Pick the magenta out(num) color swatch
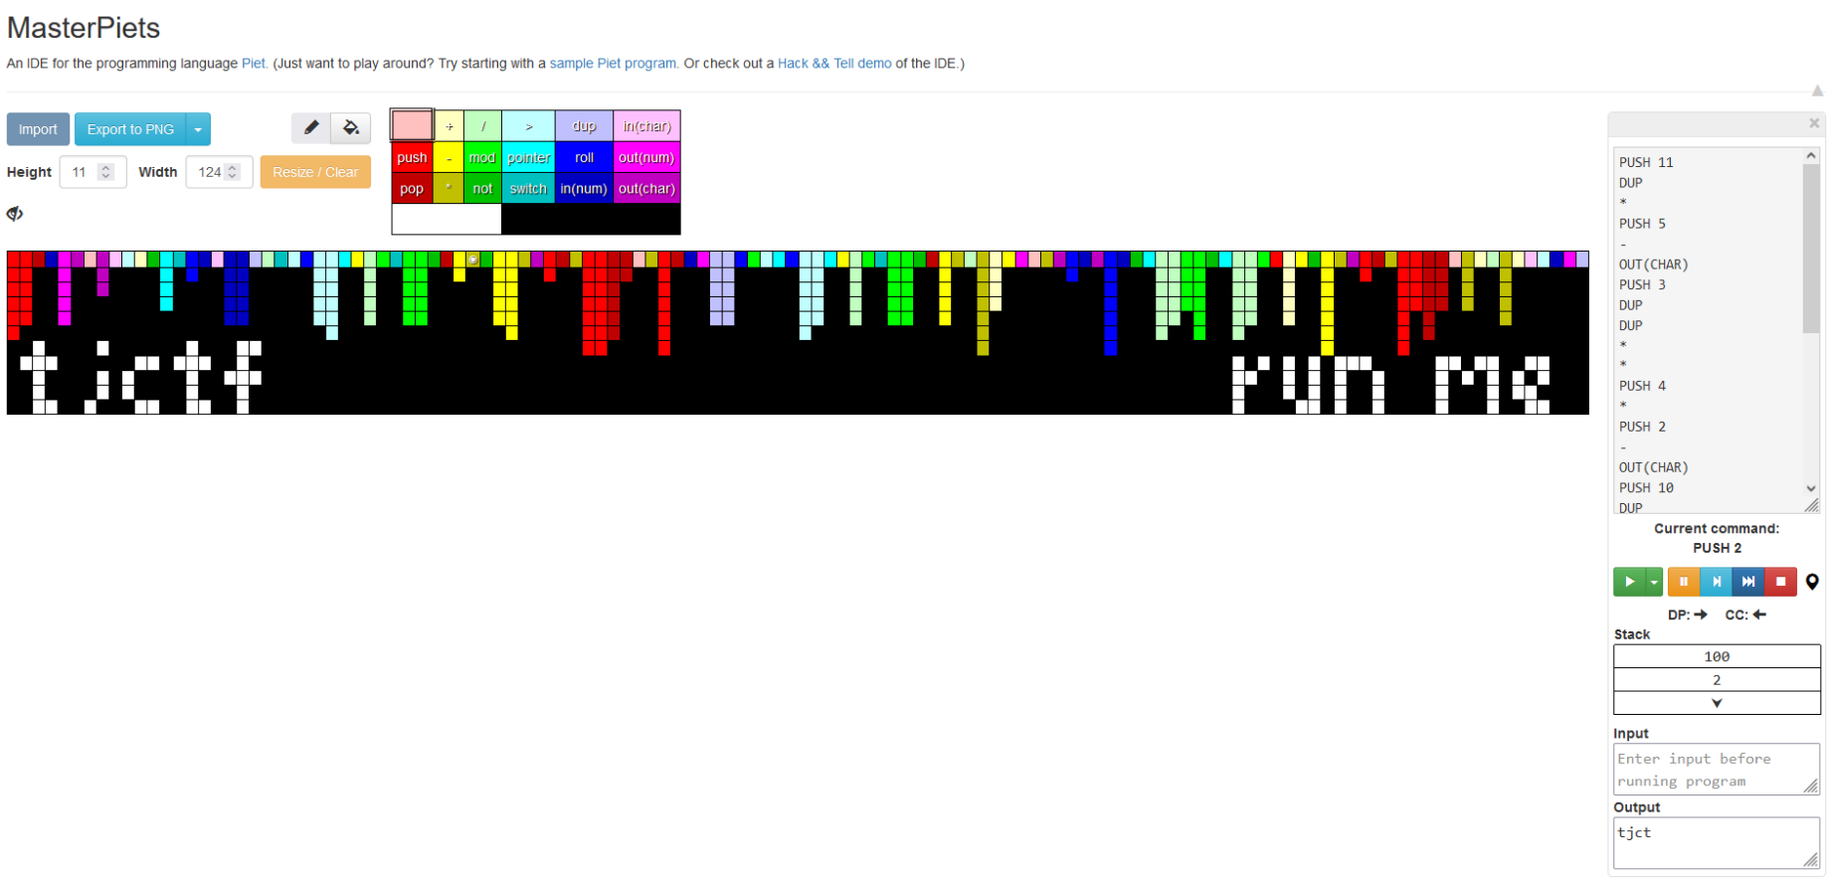This screenshot has height=878, width=1827. (646, 157)
